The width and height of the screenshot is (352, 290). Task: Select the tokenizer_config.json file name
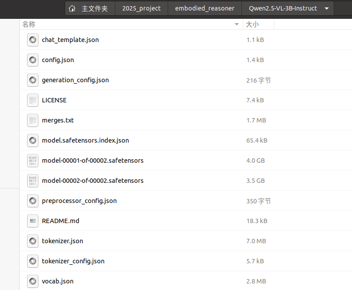[x=73, y=261]
